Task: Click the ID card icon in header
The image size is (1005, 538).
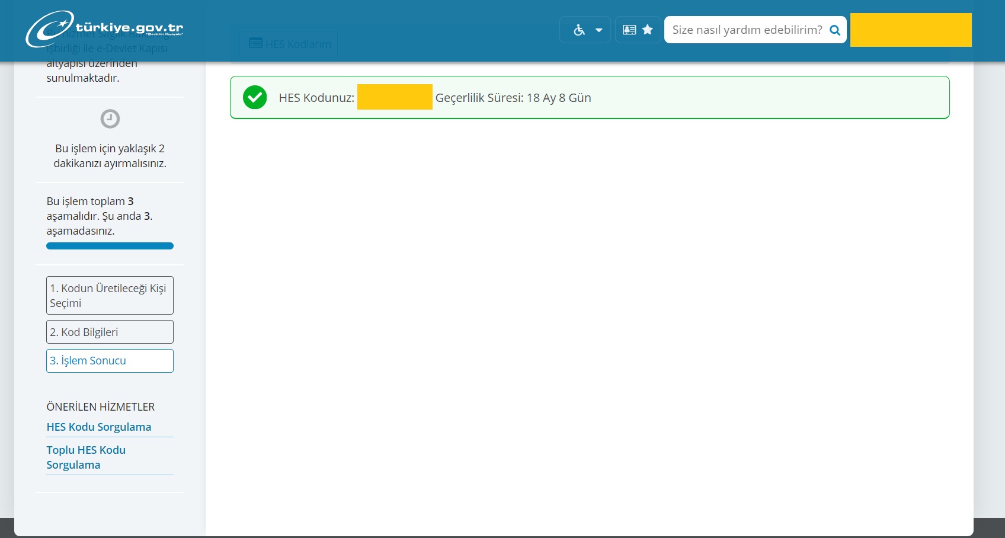Action: click(629, 30)
